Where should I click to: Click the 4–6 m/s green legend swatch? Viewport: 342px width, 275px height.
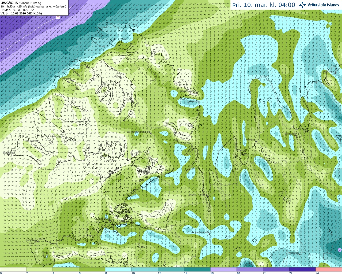click(x=66, y=269)
